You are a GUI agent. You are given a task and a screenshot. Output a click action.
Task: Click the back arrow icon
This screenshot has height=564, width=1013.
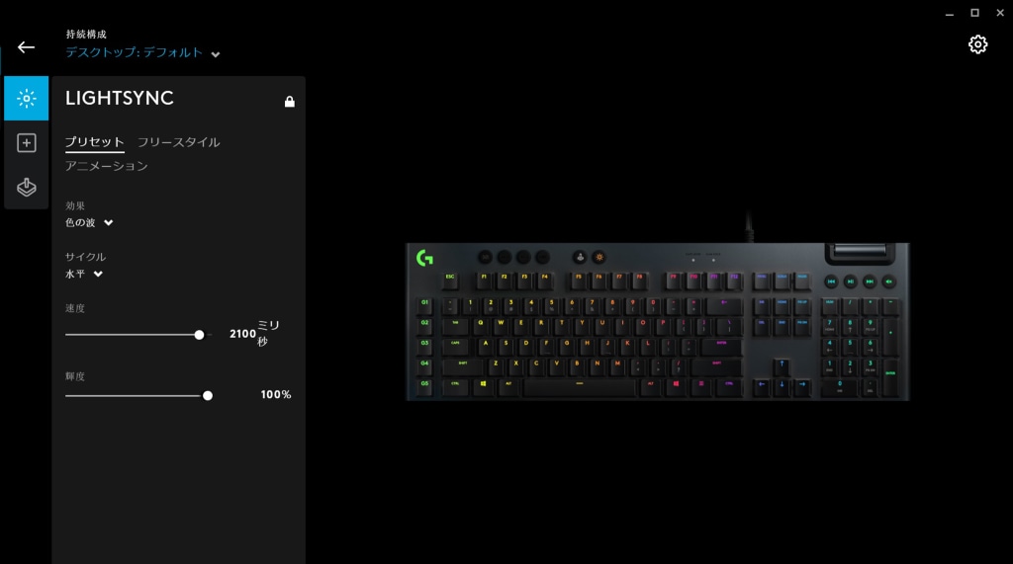[x=26, y=47]
